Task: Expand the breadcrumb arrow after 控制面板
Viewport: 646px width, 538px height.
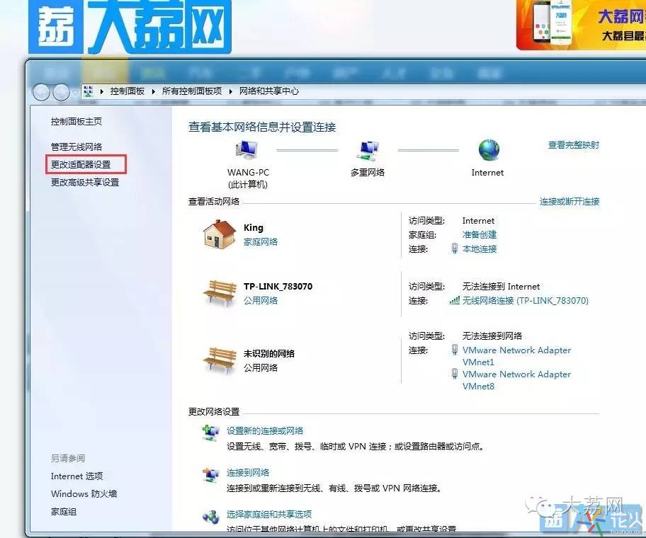Action: (x=153, y=92)
